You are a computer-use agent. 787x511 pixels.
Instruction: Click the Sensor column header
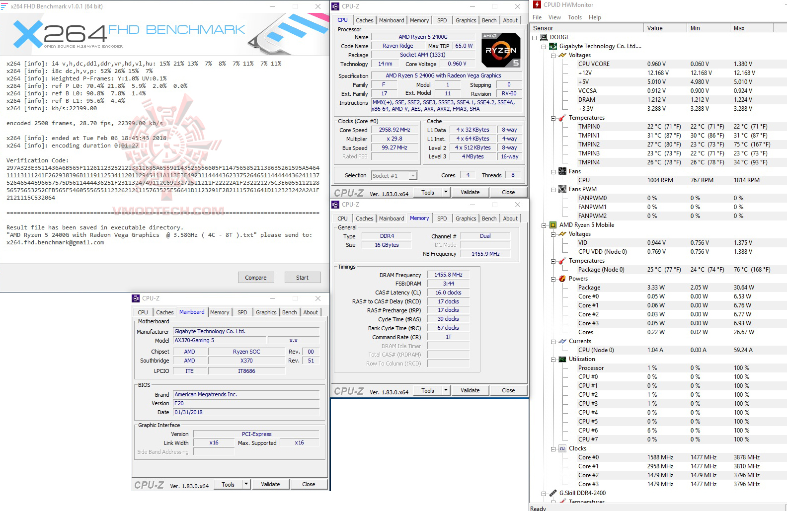coord(587,28)
